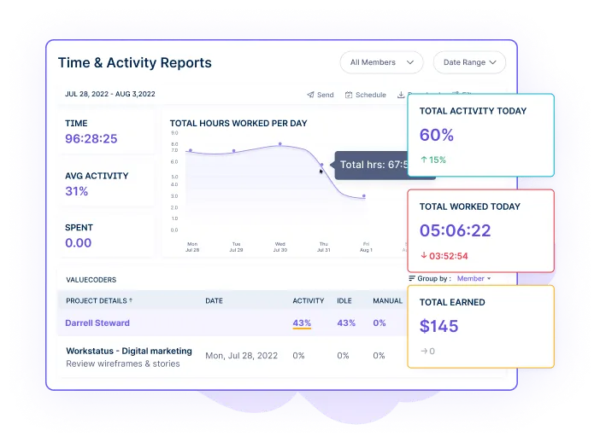Click the red down arrow by 03:52:54
Viewport: 600px width, 442px height.
tap(424, 255)
